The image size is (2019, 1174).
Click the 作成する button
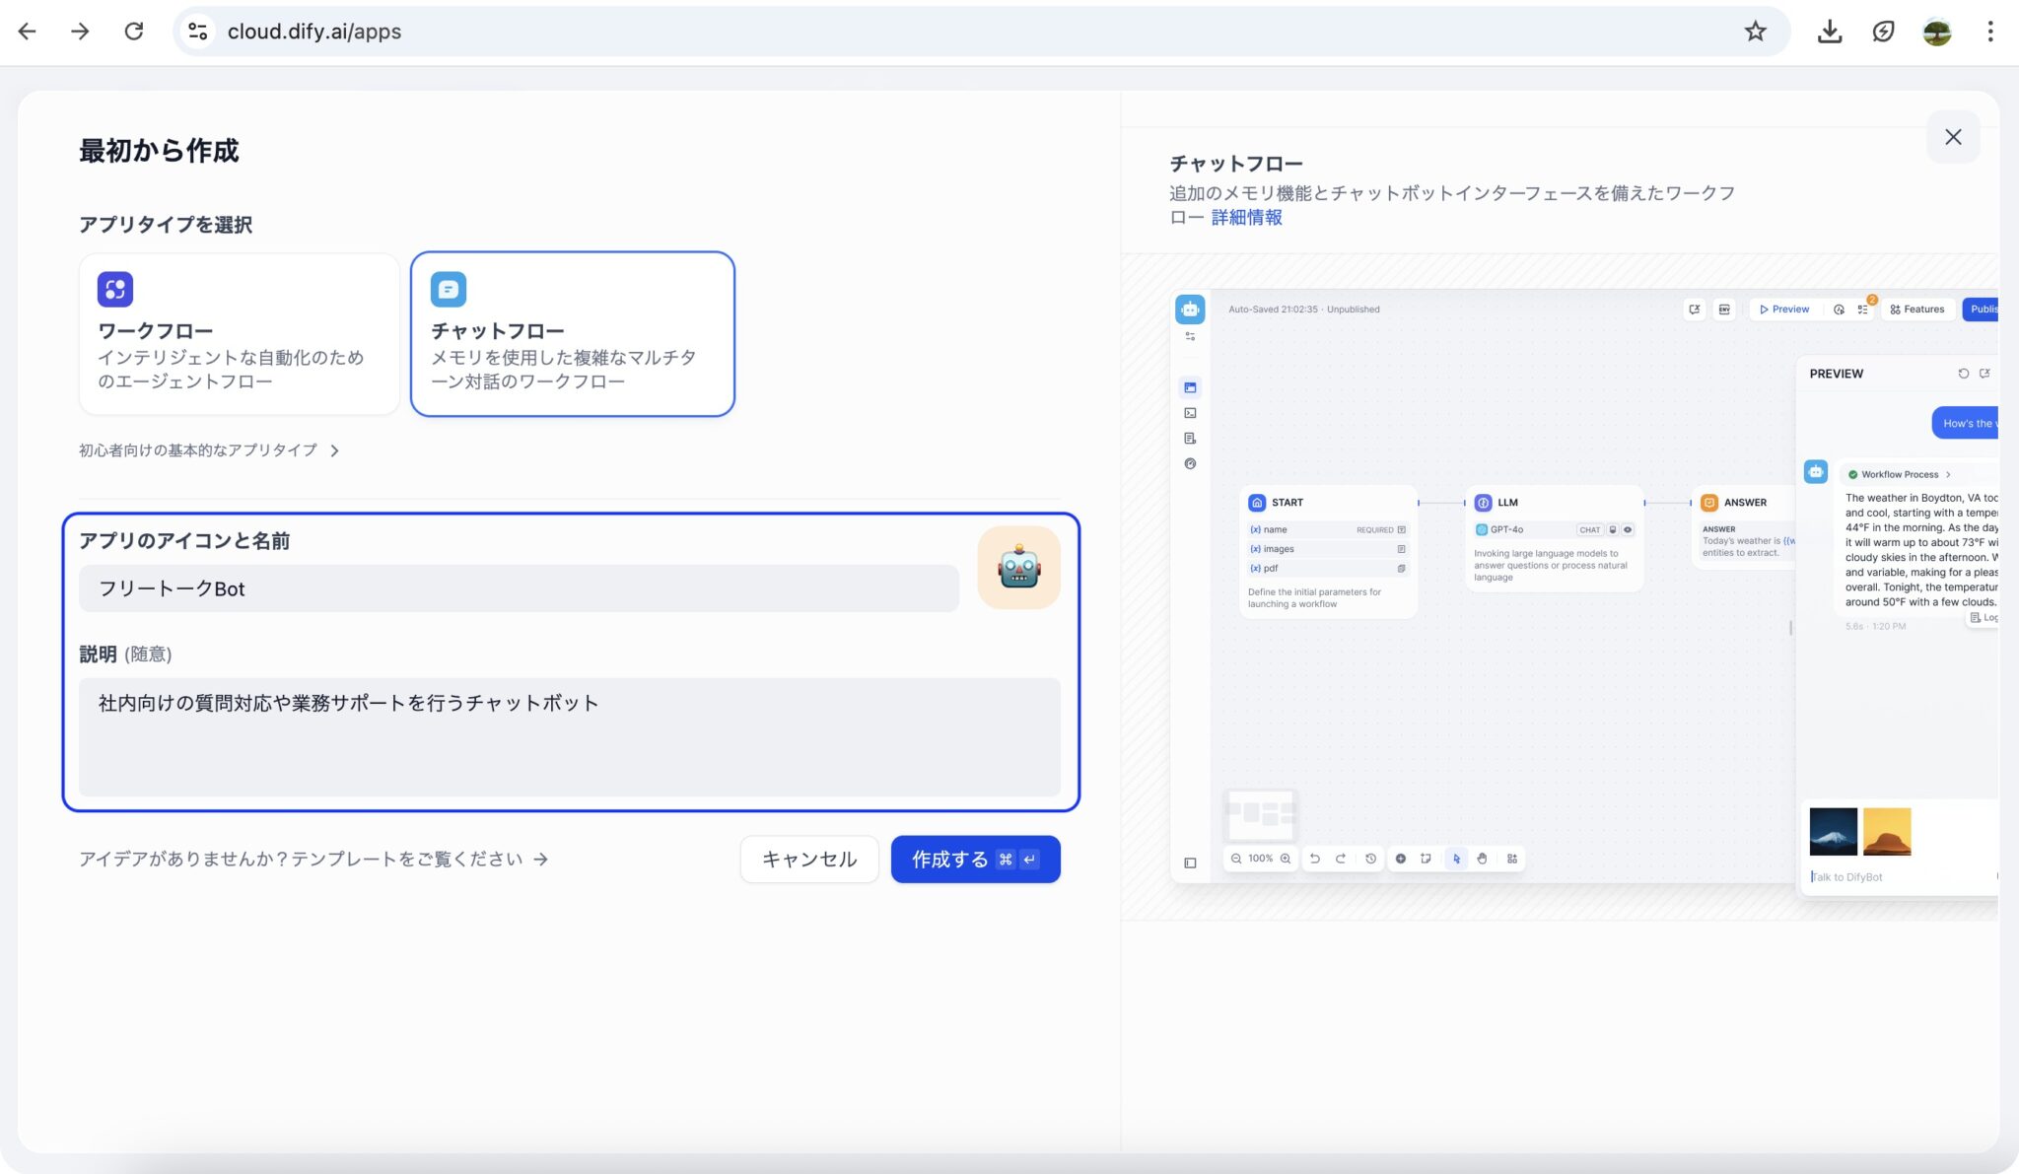tap(974, 859)
